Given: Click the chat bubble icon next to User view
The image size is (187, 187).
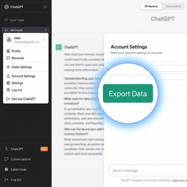Looking at the screenshot, I should click(6, 20).
